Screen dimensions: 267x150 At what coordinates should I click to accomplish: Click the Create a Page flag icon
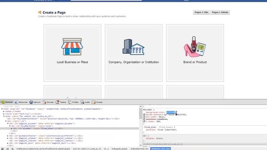pyautogui.click(x=40, y=12)
